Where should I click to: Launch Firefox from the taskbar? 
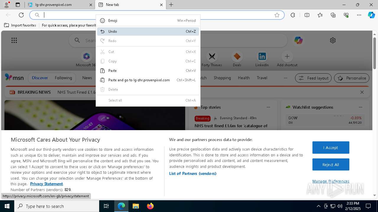(150, 206)
